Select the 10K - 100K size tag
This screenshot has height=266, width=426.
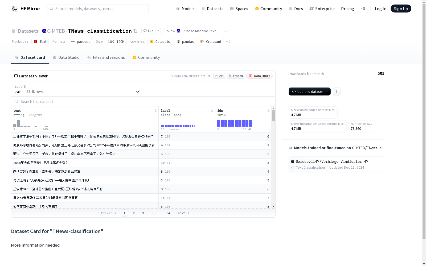(x=116, y=41)
